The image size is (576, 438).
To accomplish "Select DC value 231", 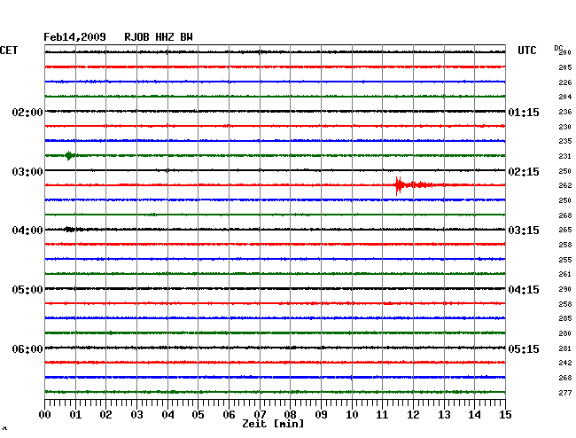I will pos(565,156).
